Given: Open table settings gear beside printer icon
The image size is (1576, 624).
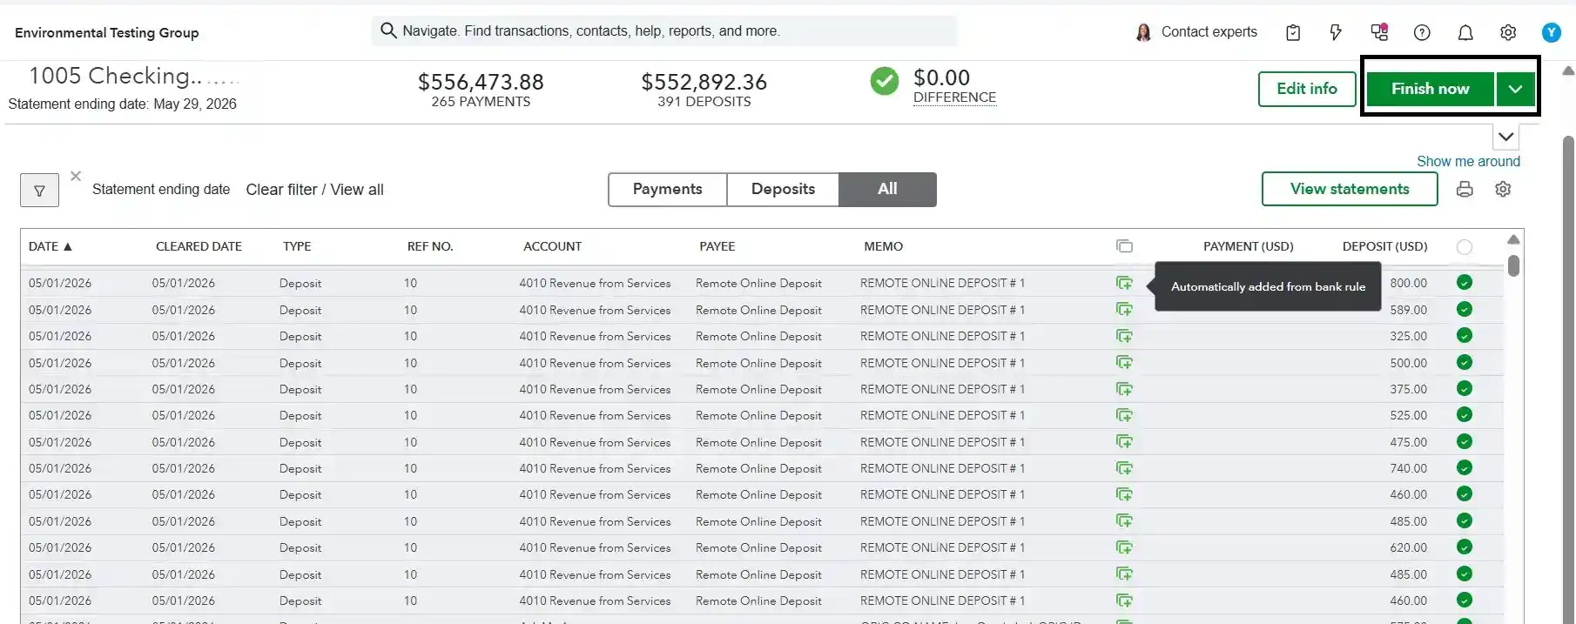Looking at the screenshot, I should coord(1503,189).
